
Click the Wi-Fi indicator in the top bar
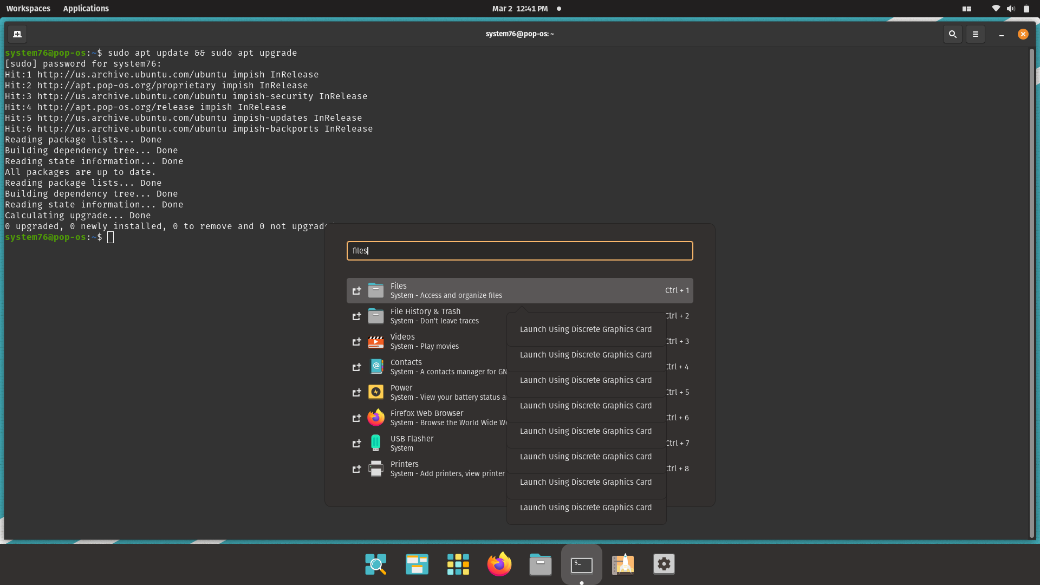point(996,8)
